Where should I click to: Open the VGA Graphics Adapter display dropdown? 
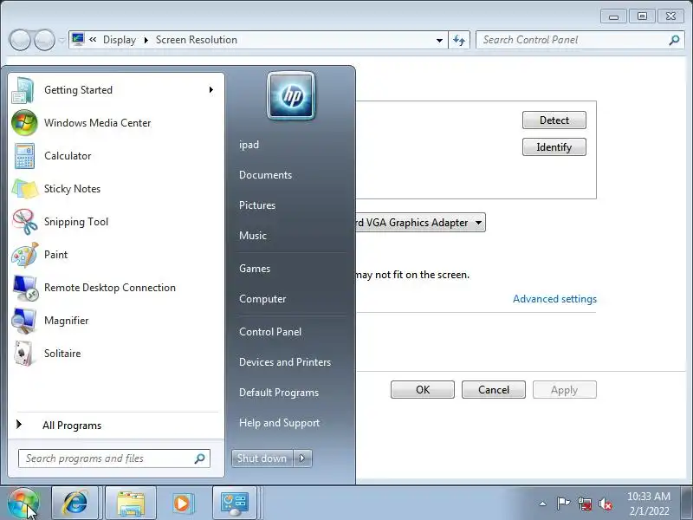479,223
